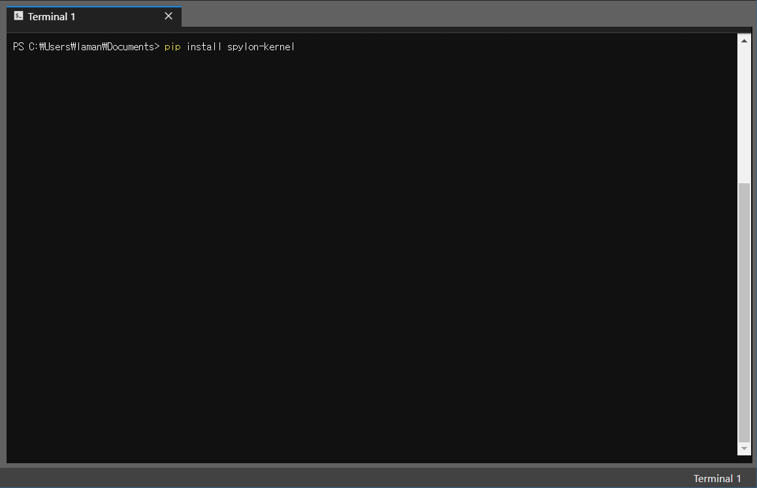Click the scroll up arrow
Image resolution: width=757 pixels, height=488 pixels.
coord(744,40)
